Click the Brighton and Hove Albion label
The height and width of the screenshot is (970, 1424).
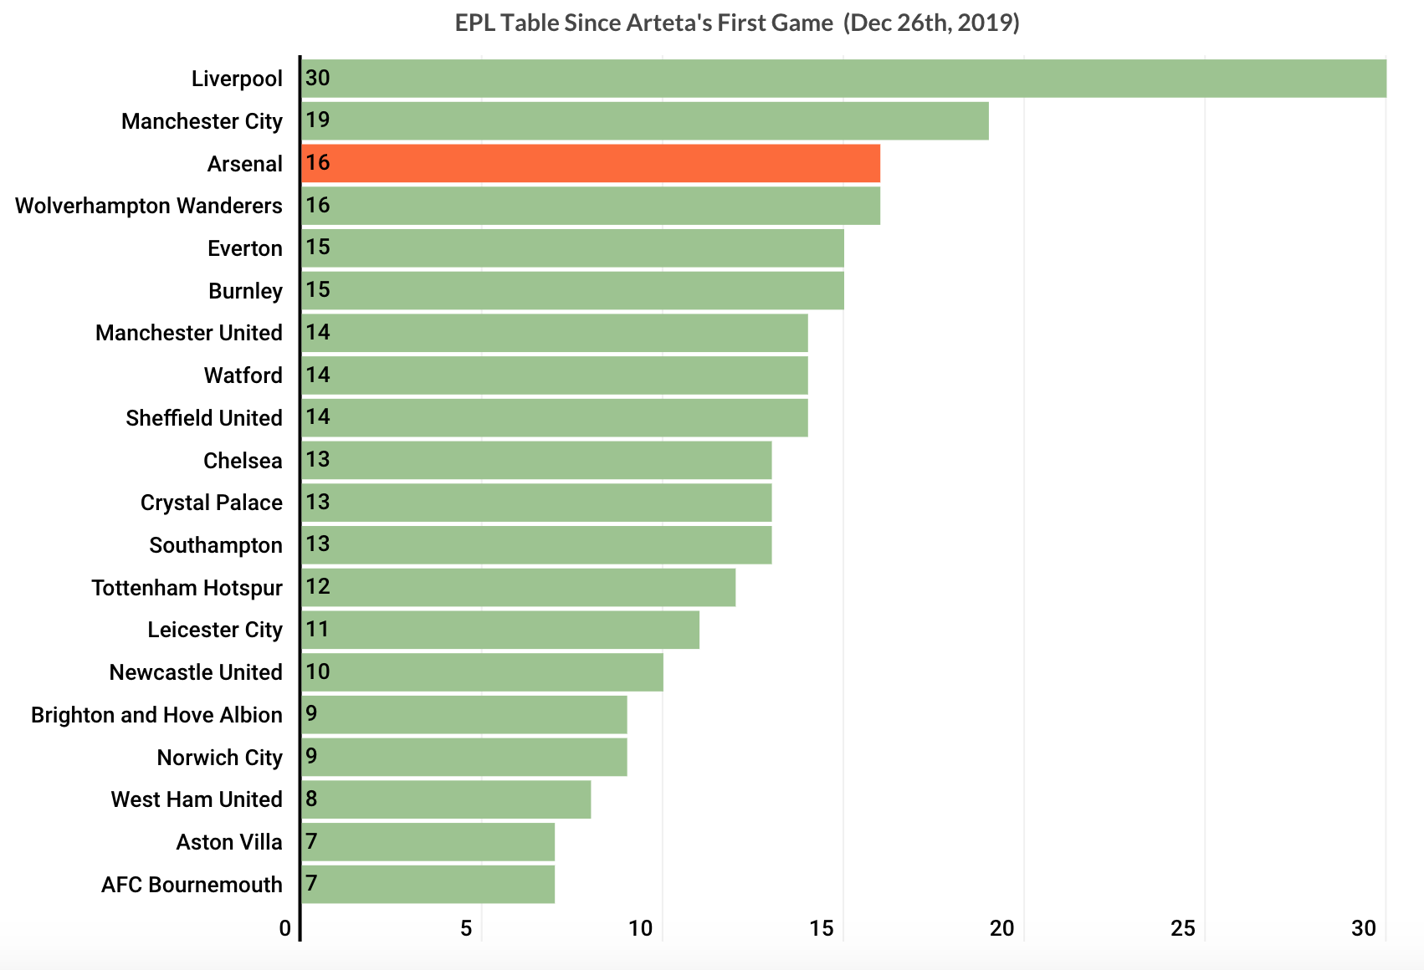tap(156, 715)
